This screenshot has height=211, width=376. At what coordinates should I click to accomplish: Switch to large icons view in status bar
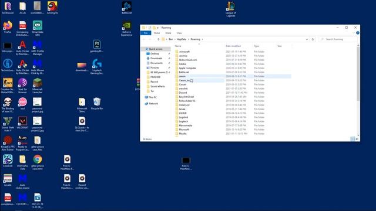(357, 139)
